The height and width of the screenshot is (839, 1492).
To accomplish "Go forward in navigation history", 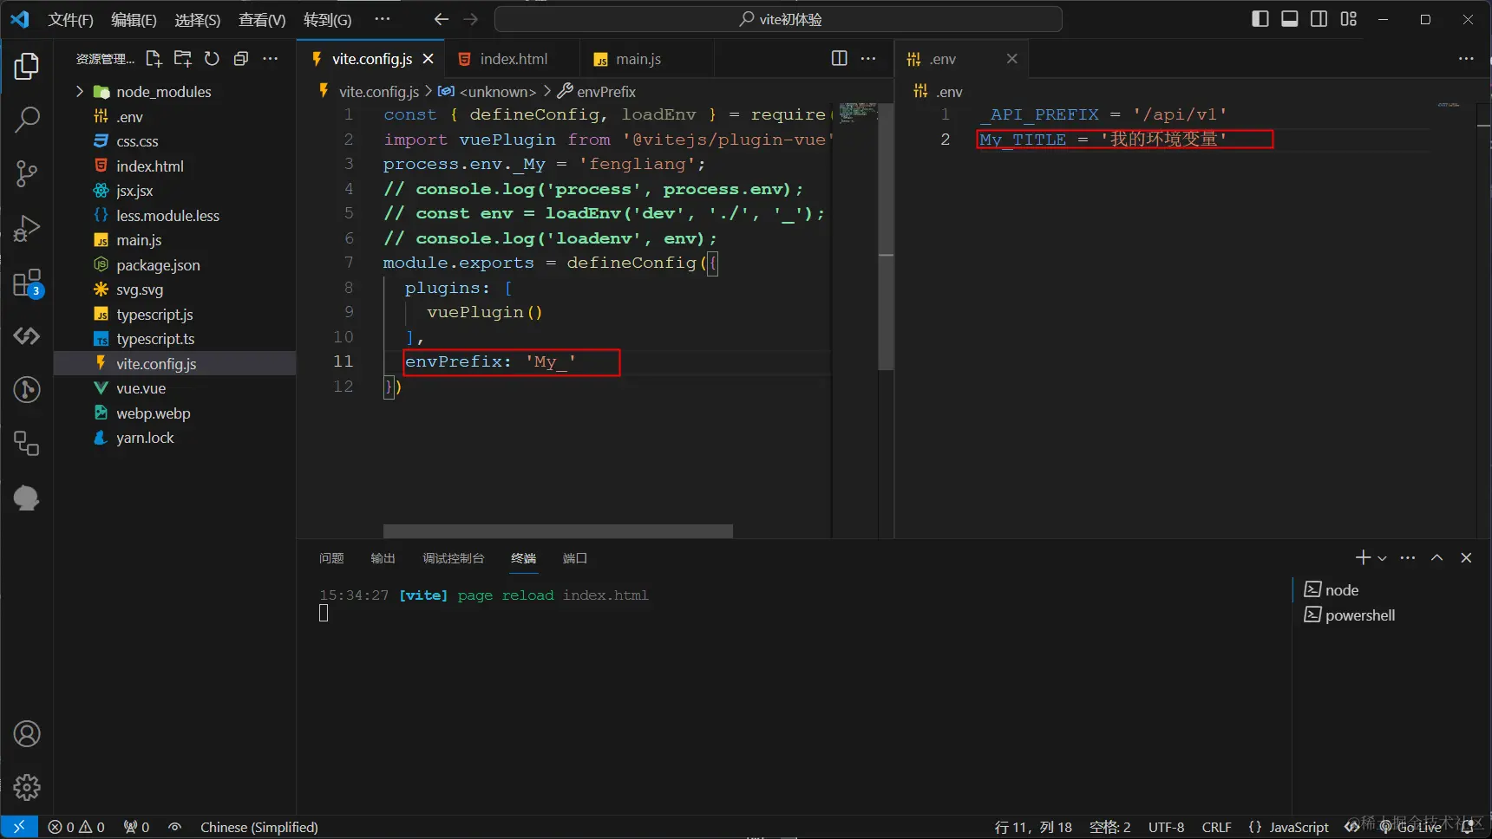I will [x=471, y=19].
